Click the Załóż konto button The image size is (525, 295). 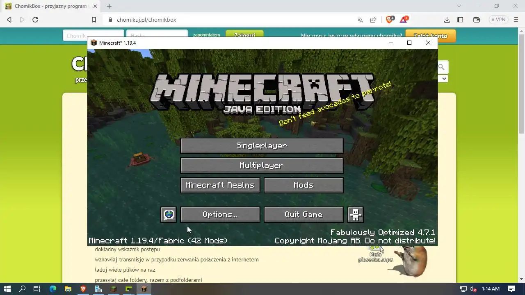click(430, 36)
